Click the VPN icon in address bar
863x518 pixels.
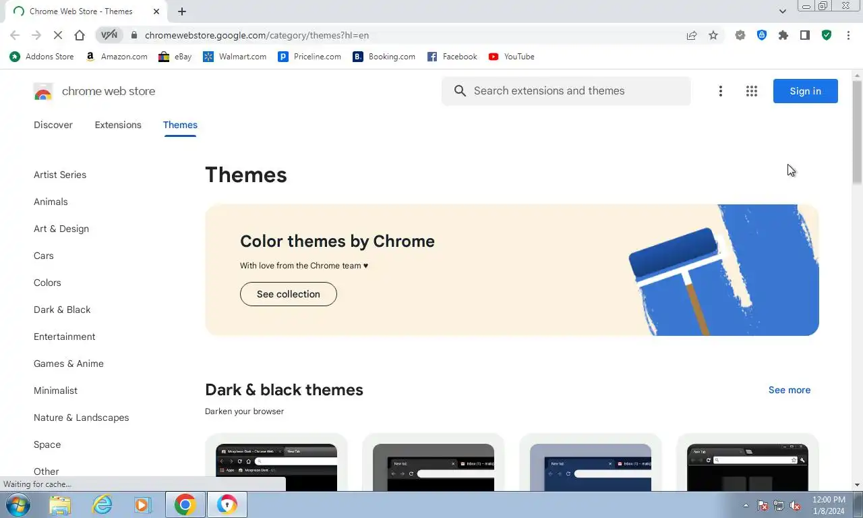coord(109,35)
